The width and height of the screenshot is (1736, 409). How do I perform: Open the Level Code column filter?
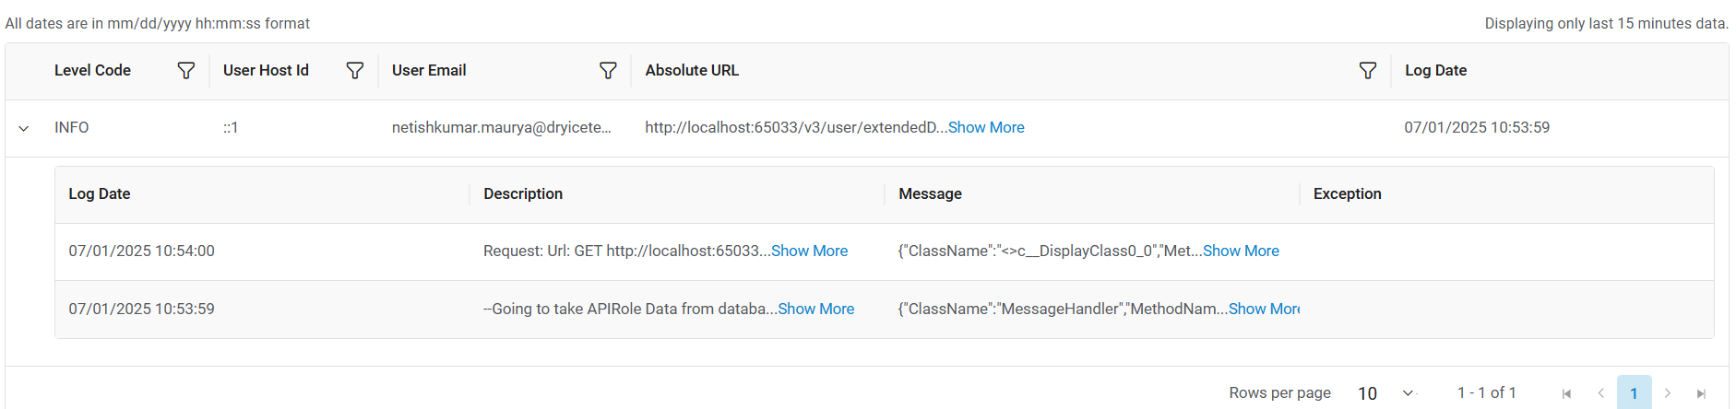[x=185, y=71]
